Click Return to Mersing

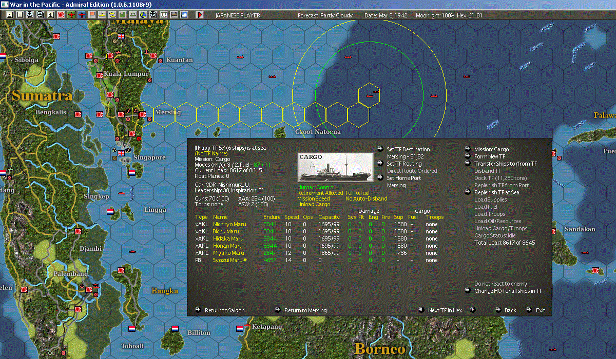pos(305,310)
